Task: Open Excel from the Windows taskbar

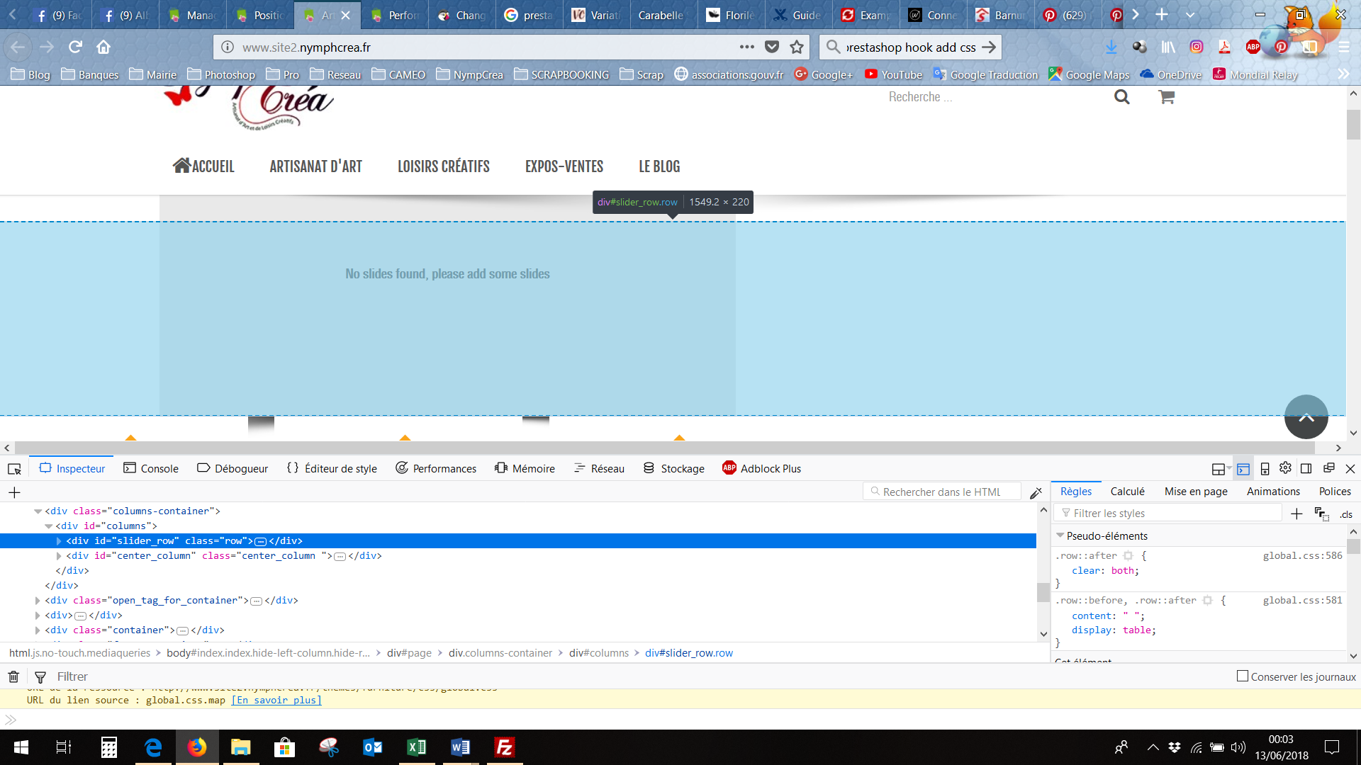Action: (x=417, y=747)
